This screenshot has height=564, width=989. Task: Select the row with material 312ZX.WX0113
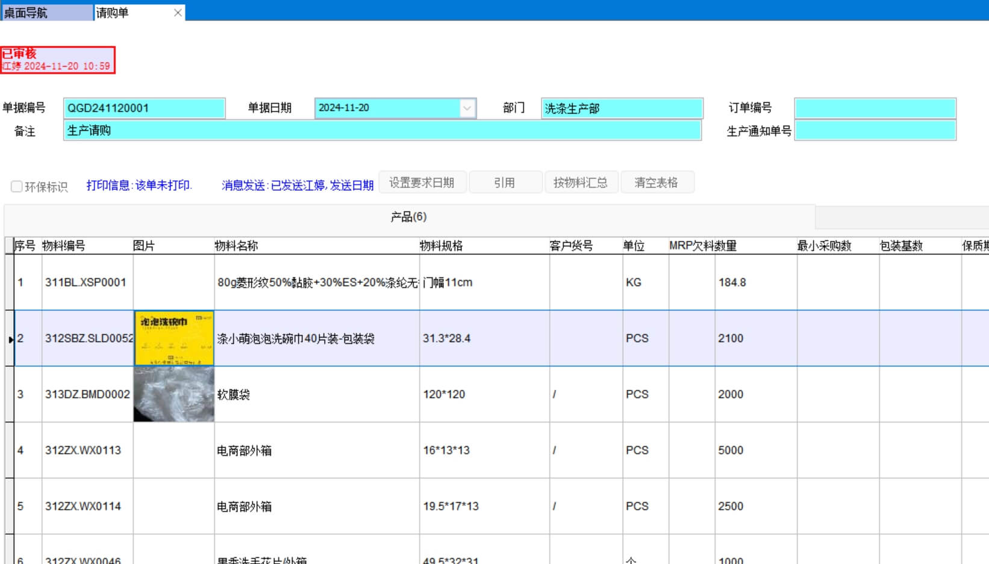[83, 450]
